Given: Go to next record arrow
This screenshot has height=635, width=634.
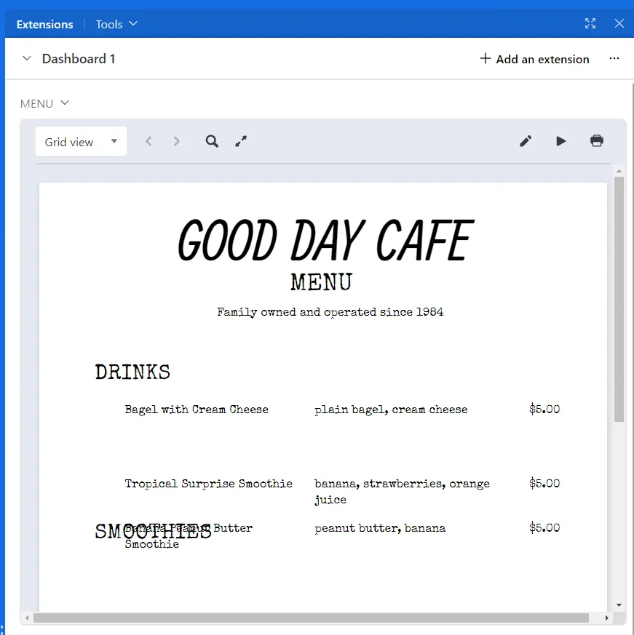Looking at the screenshot, I should coord(176,141).
